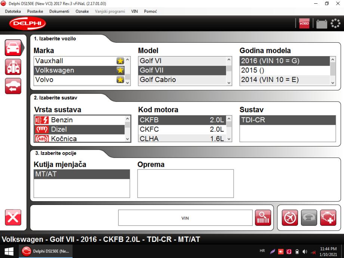The width and height of the screenshot is (344, 258).
Task: Select Volvo in Marka list
Action: point(79,80)
